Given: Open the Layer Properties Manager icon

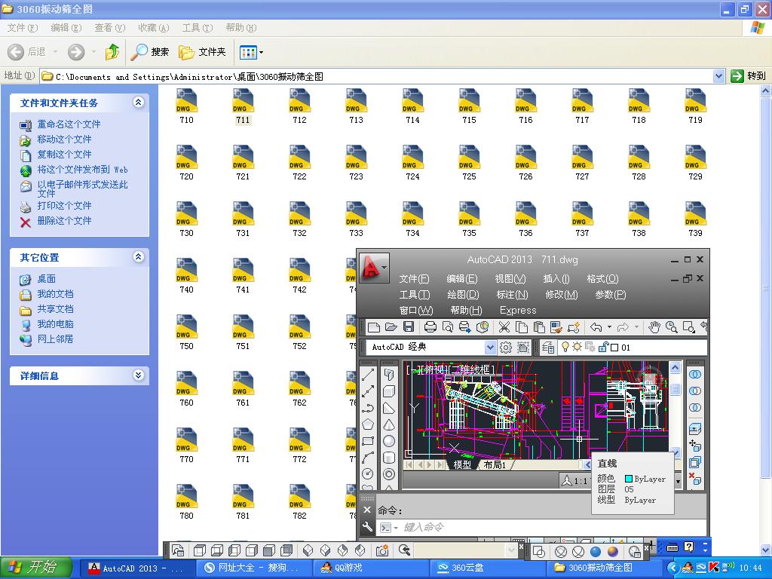Looking at the screenshot, I should (x=547, y=348).
